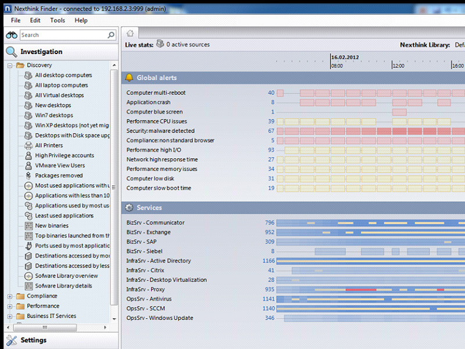Click the Sofware Library details icon
Screen dimensions: 465x349
click(x=28, y=286)
